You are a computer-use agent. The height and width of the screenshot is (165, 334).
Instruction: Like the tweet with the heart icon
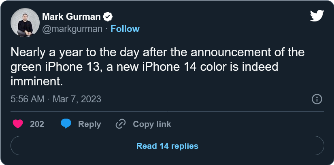tap(18, 124)
